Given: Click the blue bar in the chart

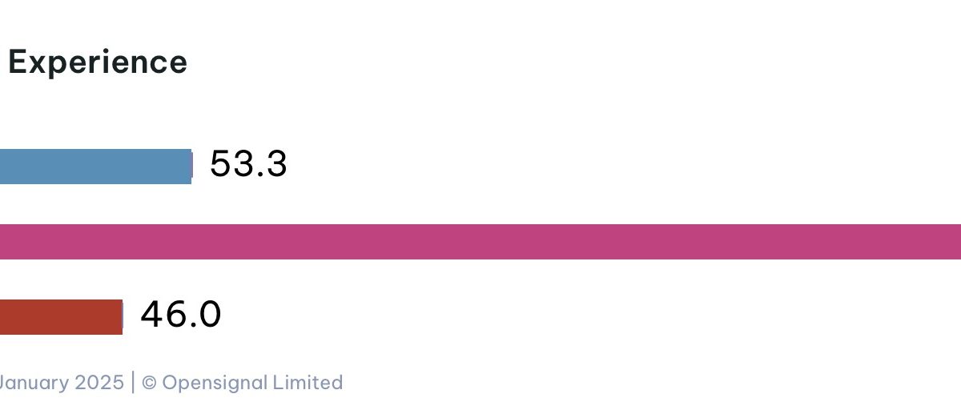Looking at the screenshot, I should coord(94,167).
